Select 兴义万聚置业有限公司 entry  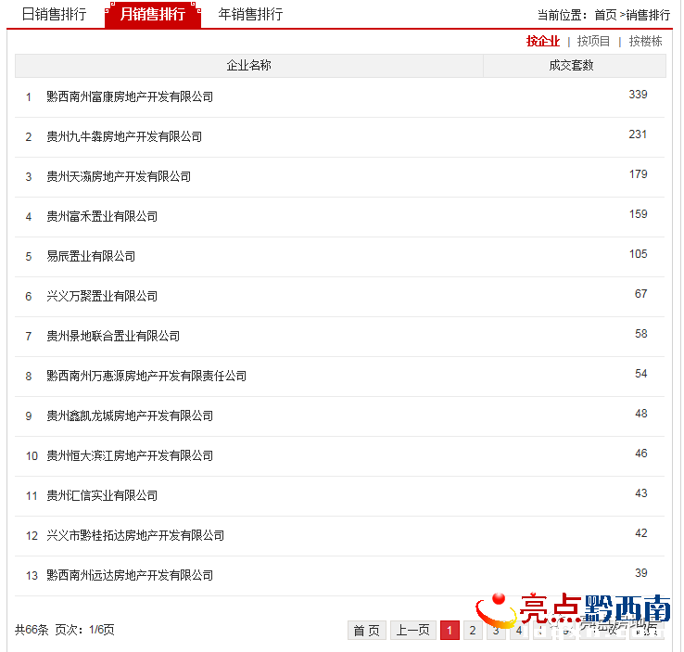(102, 297)
